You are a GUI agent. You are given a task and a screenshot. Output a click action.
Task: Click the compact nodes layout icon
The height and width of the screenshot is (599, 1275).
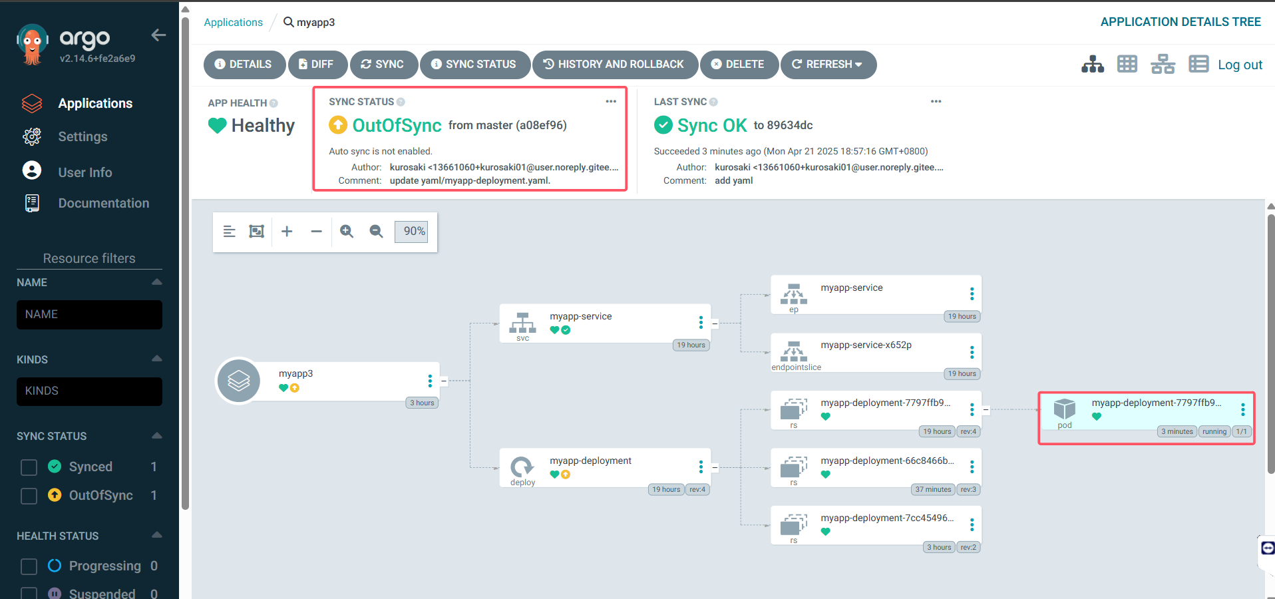click(229, 232)
